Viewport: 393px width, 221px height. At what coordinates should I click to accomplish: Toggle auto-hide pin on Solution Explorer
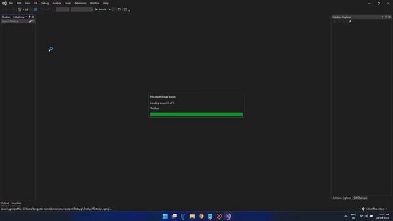(386, 17)
